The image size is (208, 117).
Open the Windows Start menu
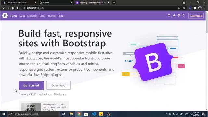pyautogui.click(x=4, y=114)
